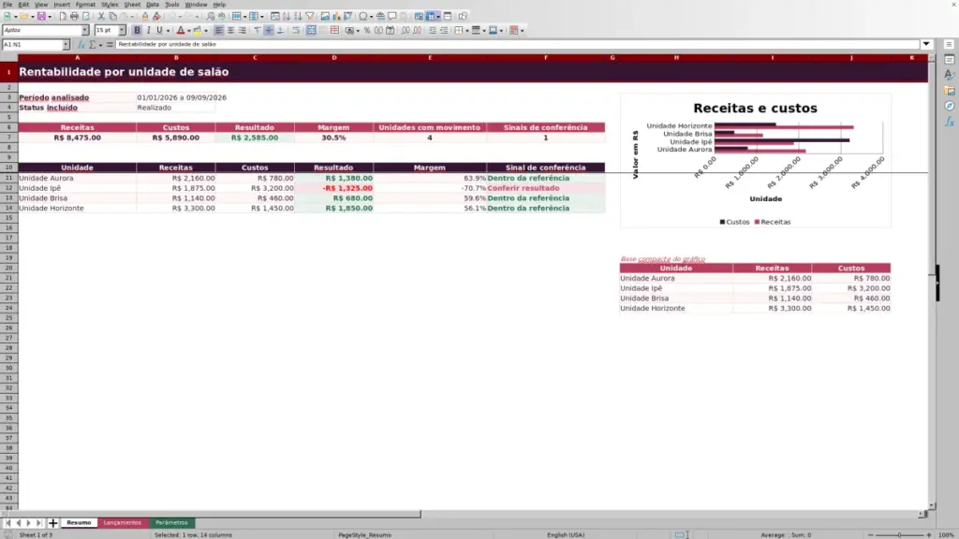
Task: Click the Cut scissors icon
Action: pos(101,16)
